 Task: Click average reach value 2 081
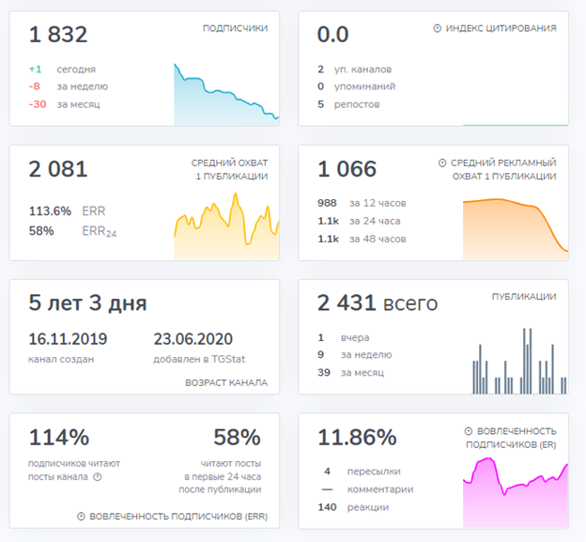tap(58, 169)
